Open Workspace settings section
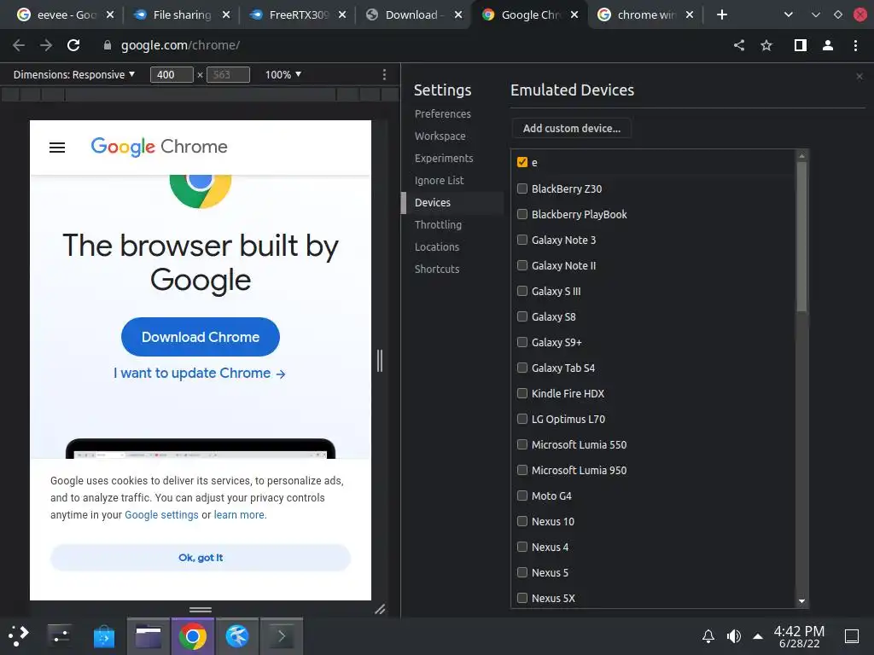Screen dimensions: 874x655 (440, 136)
